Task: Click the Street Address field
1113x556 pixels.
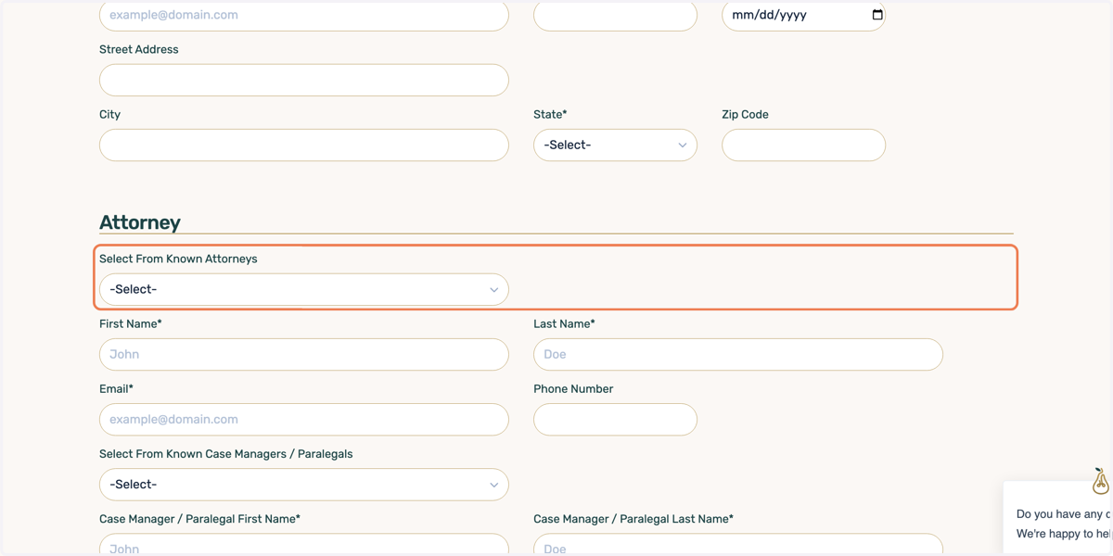Action: pos(304,81)
